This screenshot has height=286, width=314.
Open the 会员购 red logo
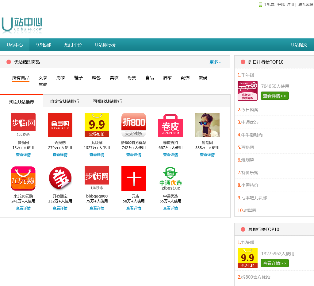(x=60, y=125)
